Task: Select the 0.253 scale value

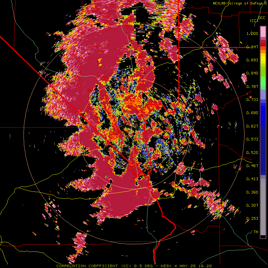Action: click(x=252, y=219)
